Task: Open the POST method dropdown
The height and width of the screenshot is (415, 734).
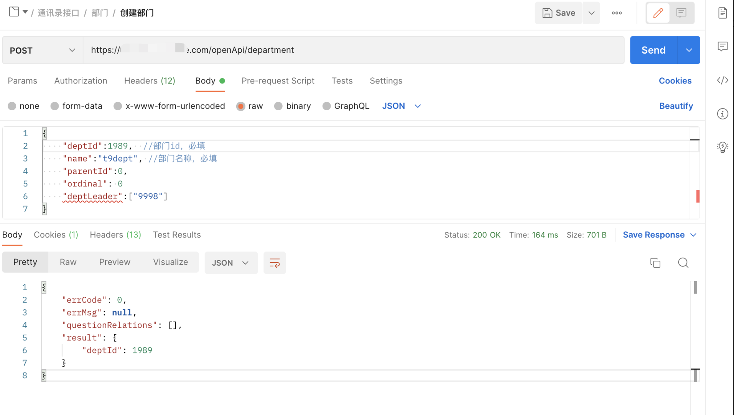Action: pos(43,50)
